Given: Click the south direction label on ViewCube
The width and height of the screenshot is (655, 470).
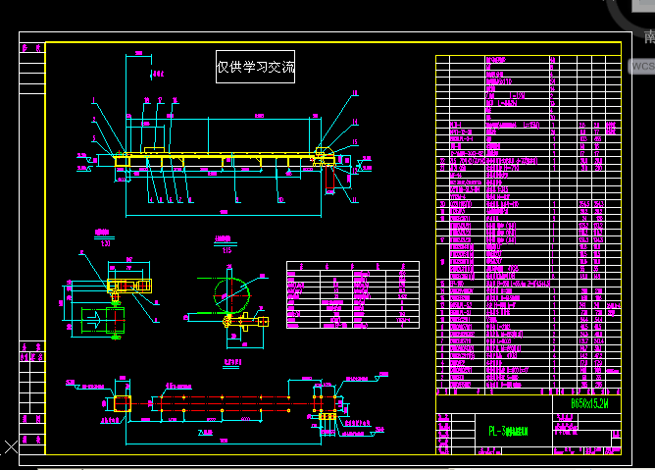Looking at the screenshot, I should tap(648, 38).
